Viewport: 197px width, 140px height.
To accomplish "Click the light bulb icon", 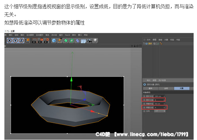I will [95, 40].
